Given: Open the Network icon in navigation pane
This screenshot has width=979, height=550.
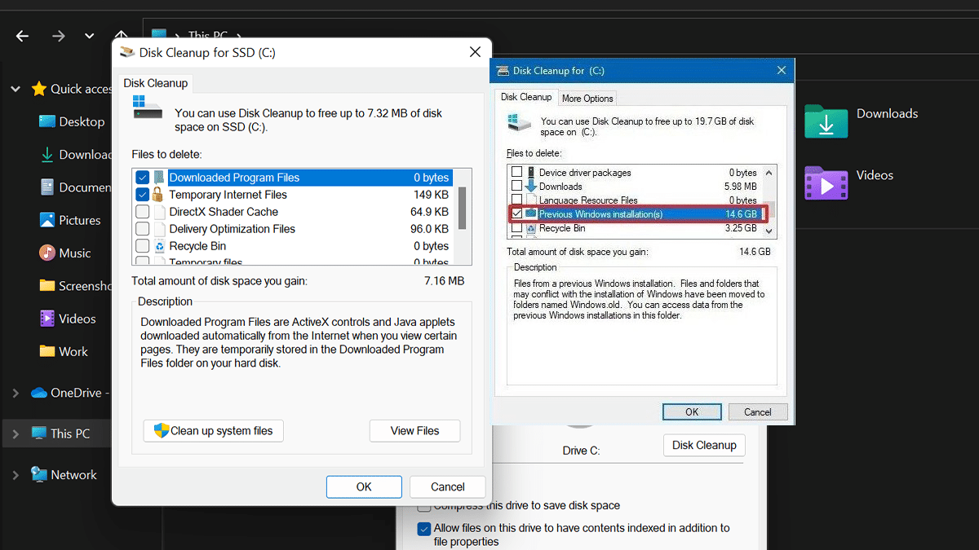Looking at the screenshot, I should point(39,474).
